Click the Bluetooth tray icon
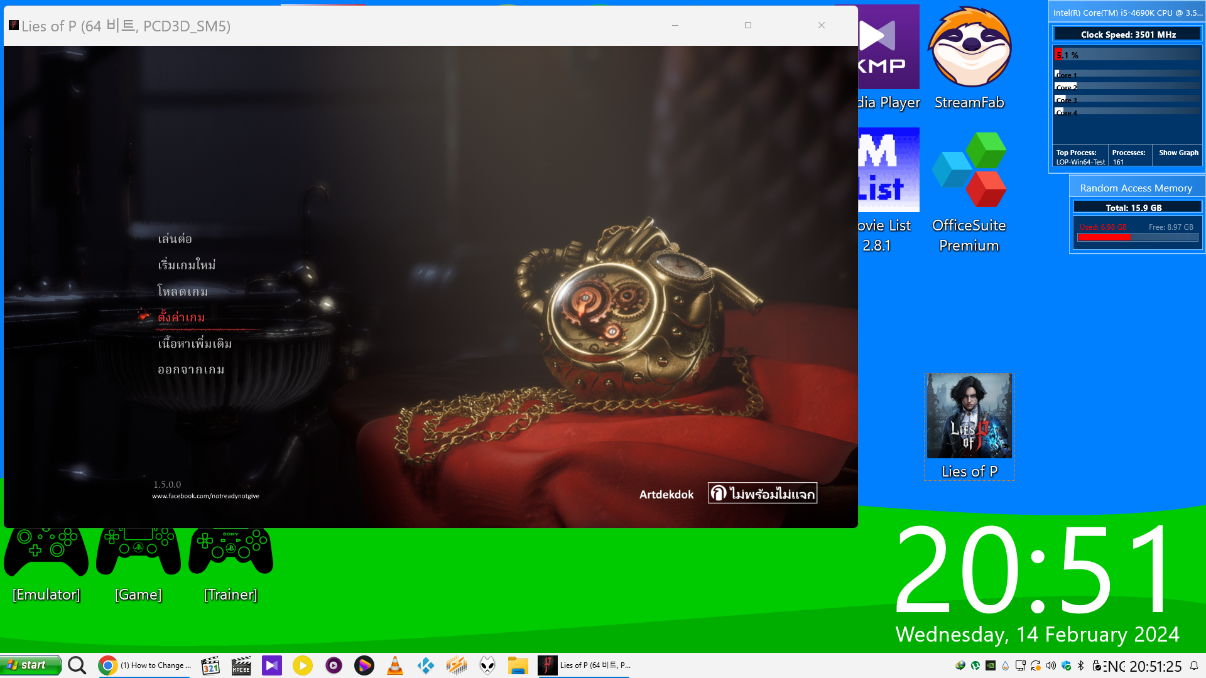 [x=1081, y=665]
